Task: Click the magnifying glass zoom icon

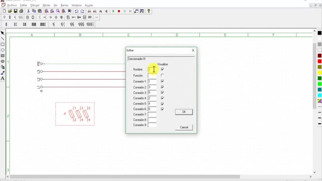Action: click(58, 11)
